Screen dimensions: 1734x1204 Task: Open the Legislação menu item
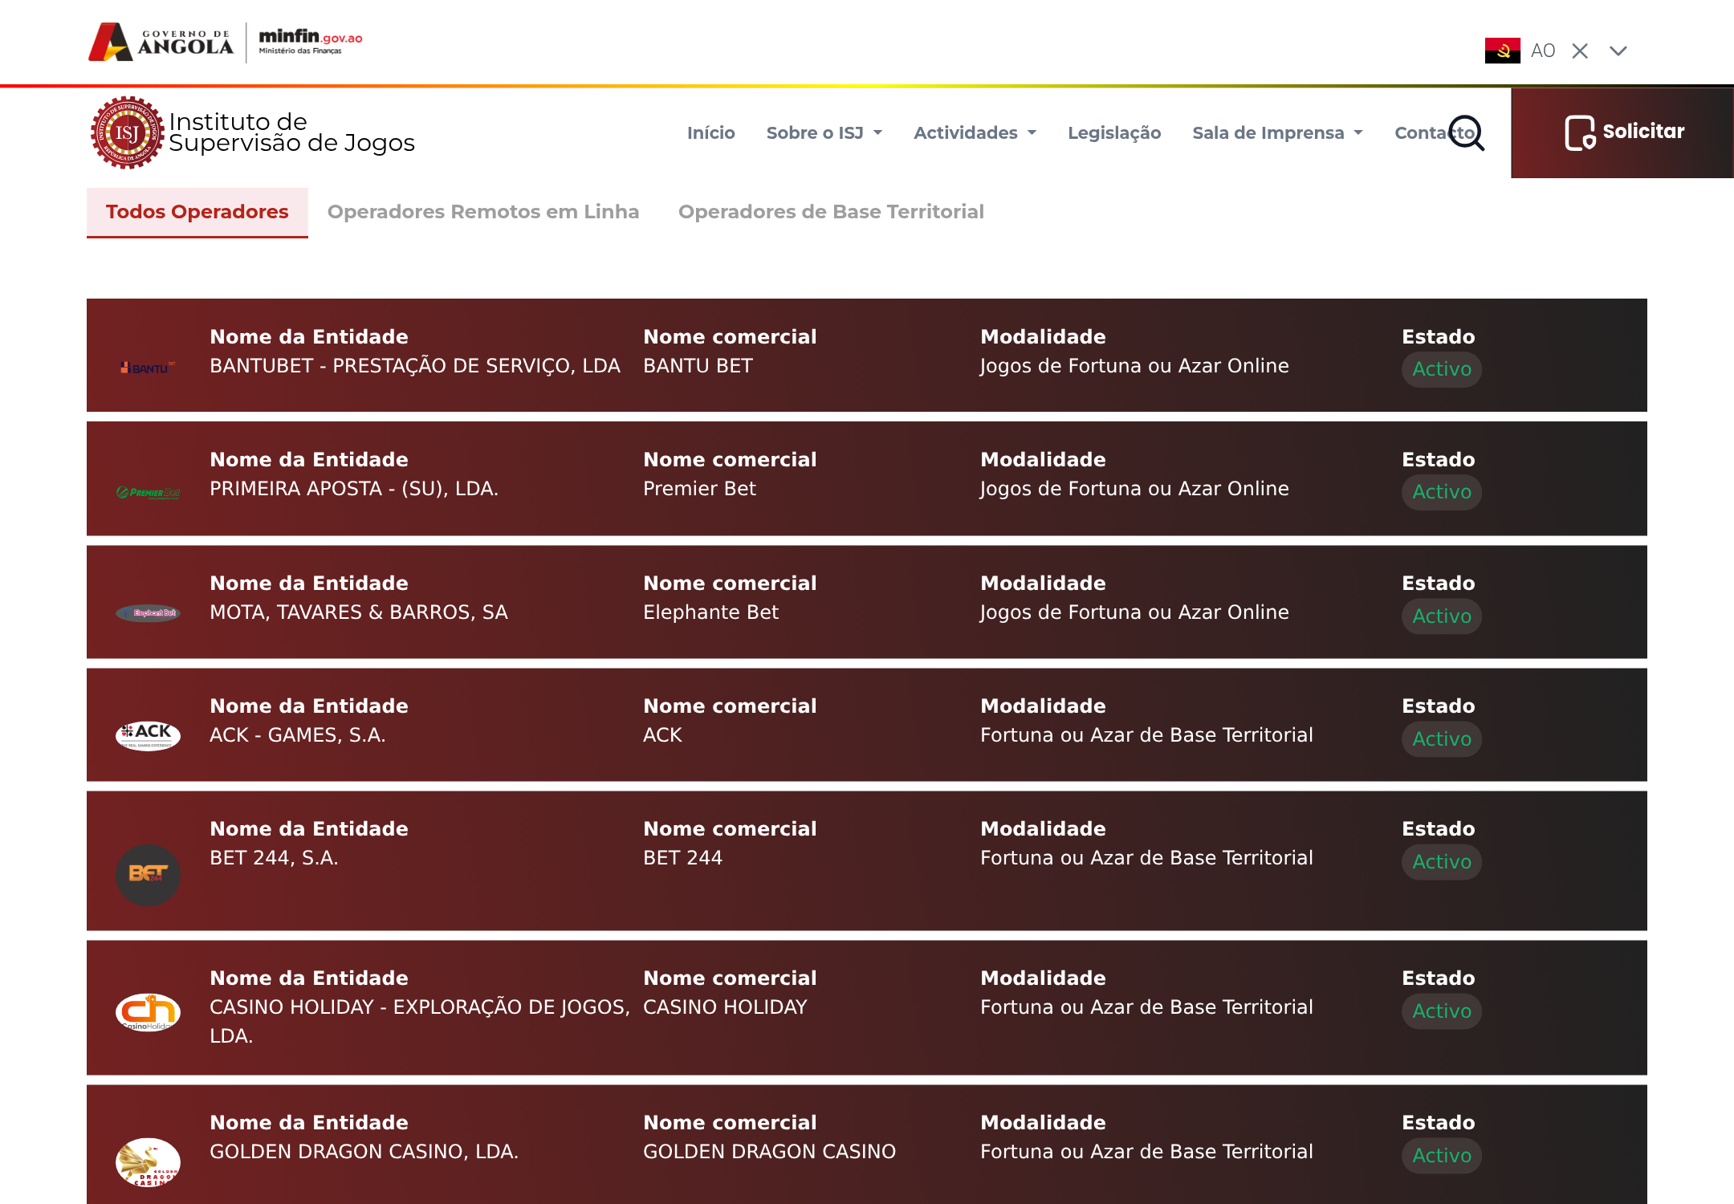click(x=1114, y=132)
